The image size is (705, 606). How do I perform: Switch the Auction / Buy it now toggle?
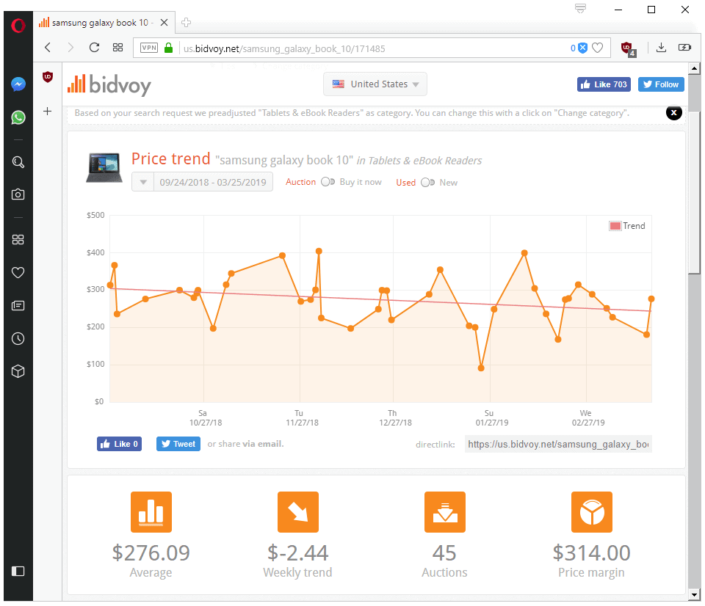[328, 182]
